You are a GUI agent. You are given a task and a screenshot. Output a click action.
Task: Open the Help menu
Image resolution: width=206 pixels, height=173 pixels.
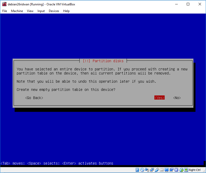[x=66, y=11]
